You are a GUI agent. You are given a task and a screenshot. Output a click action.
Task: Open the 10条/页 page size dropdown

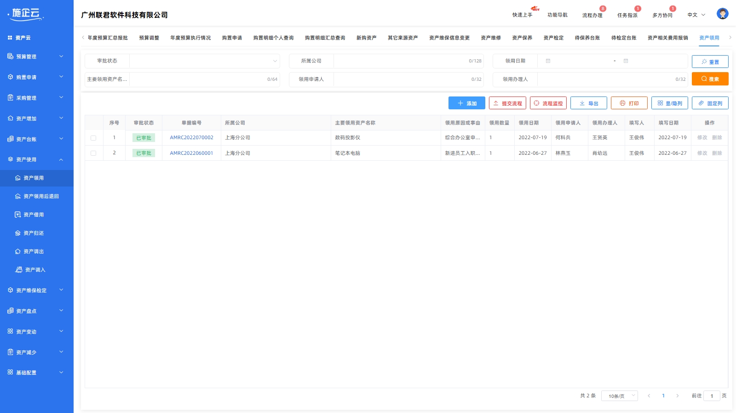pos(619,396)
